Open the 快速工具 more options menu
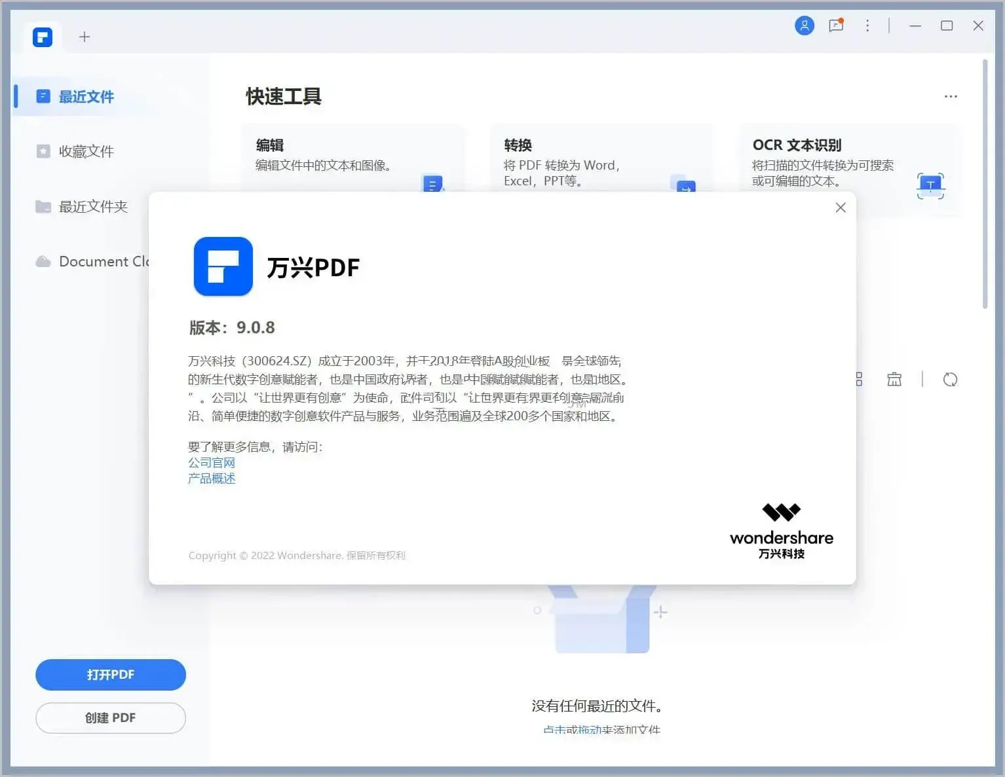The image size is (1005, 777). tap(951, 96)
